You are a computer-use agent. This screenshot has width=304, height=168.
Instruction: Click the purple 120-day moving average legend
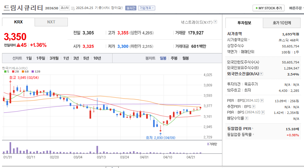pyautogui.click(x=36, y=71)
